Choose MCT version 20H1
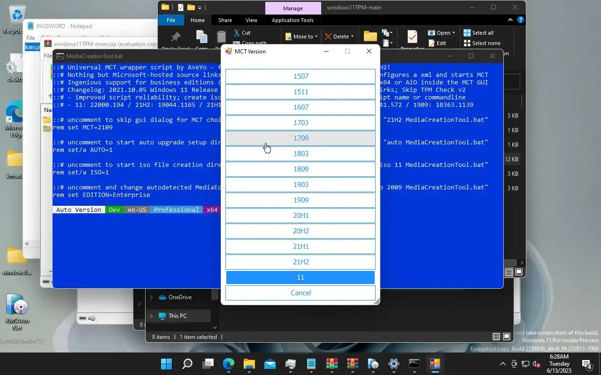 (300, 216)
